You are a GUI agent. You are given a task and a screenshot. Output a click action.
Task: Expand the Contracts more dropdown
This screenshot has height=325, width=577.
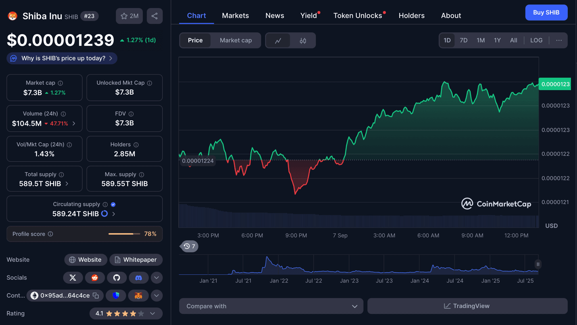click(156, 296)
